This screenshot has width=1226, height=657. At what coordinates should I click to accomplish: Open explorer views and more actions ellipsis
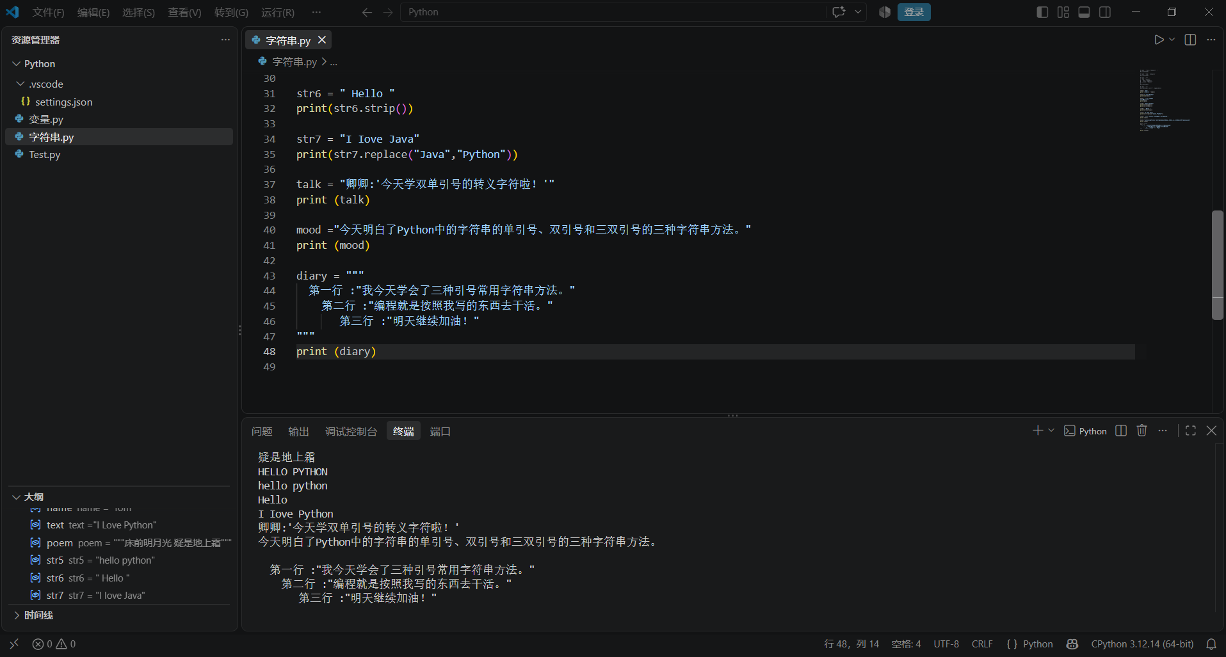click(x=225, y=40)
